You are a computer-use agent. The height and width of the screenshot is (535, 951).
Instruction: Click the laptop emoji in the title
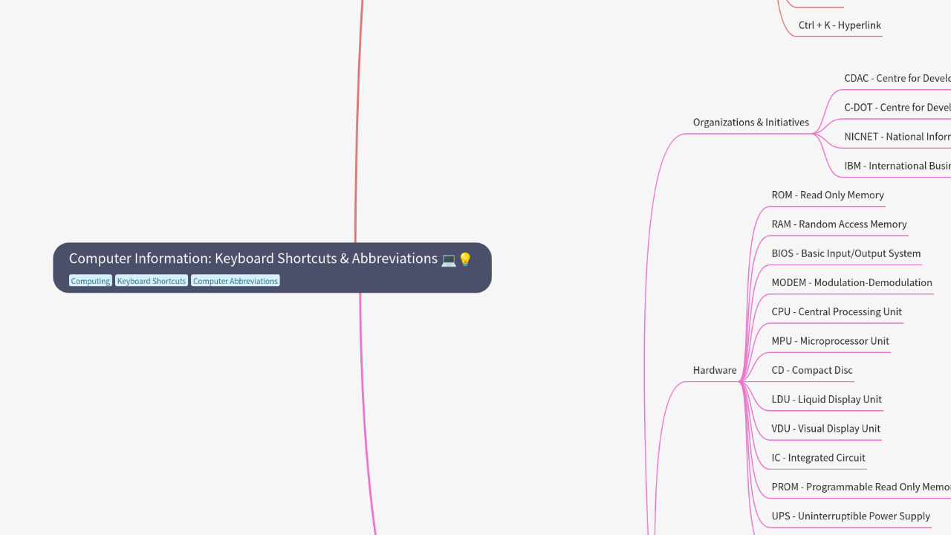[x=449, y=259]
